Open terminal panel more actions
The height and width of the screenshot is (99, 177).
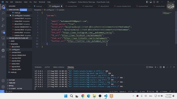tap(167, 67)
